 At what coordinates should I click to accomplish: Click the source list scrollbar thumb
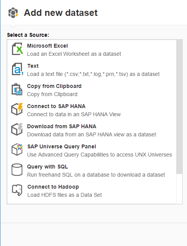179,107
